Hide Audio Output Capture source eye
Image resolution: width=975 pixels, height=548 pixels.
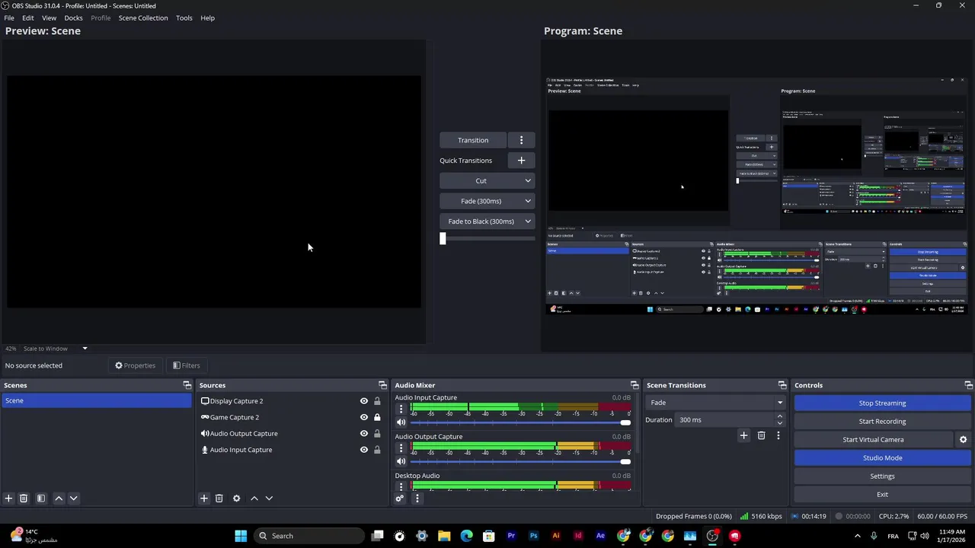coord(364,434)
